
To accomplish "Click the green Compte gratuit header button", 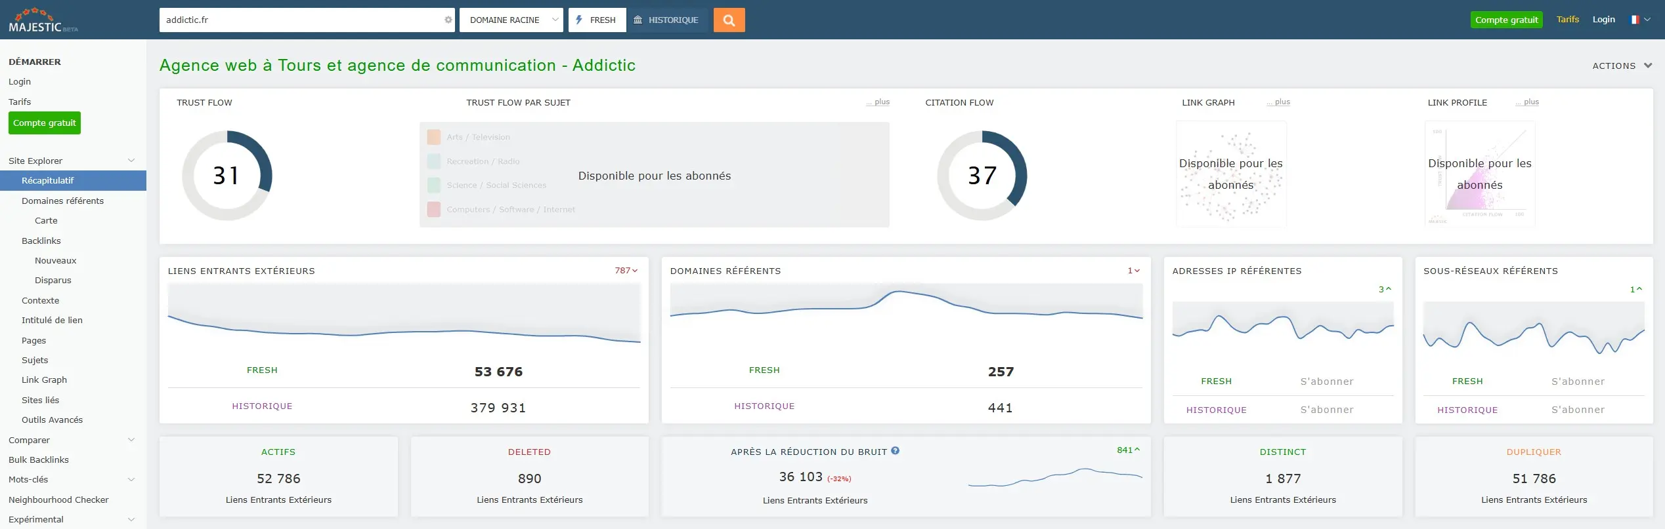I will click(1506, 20).
